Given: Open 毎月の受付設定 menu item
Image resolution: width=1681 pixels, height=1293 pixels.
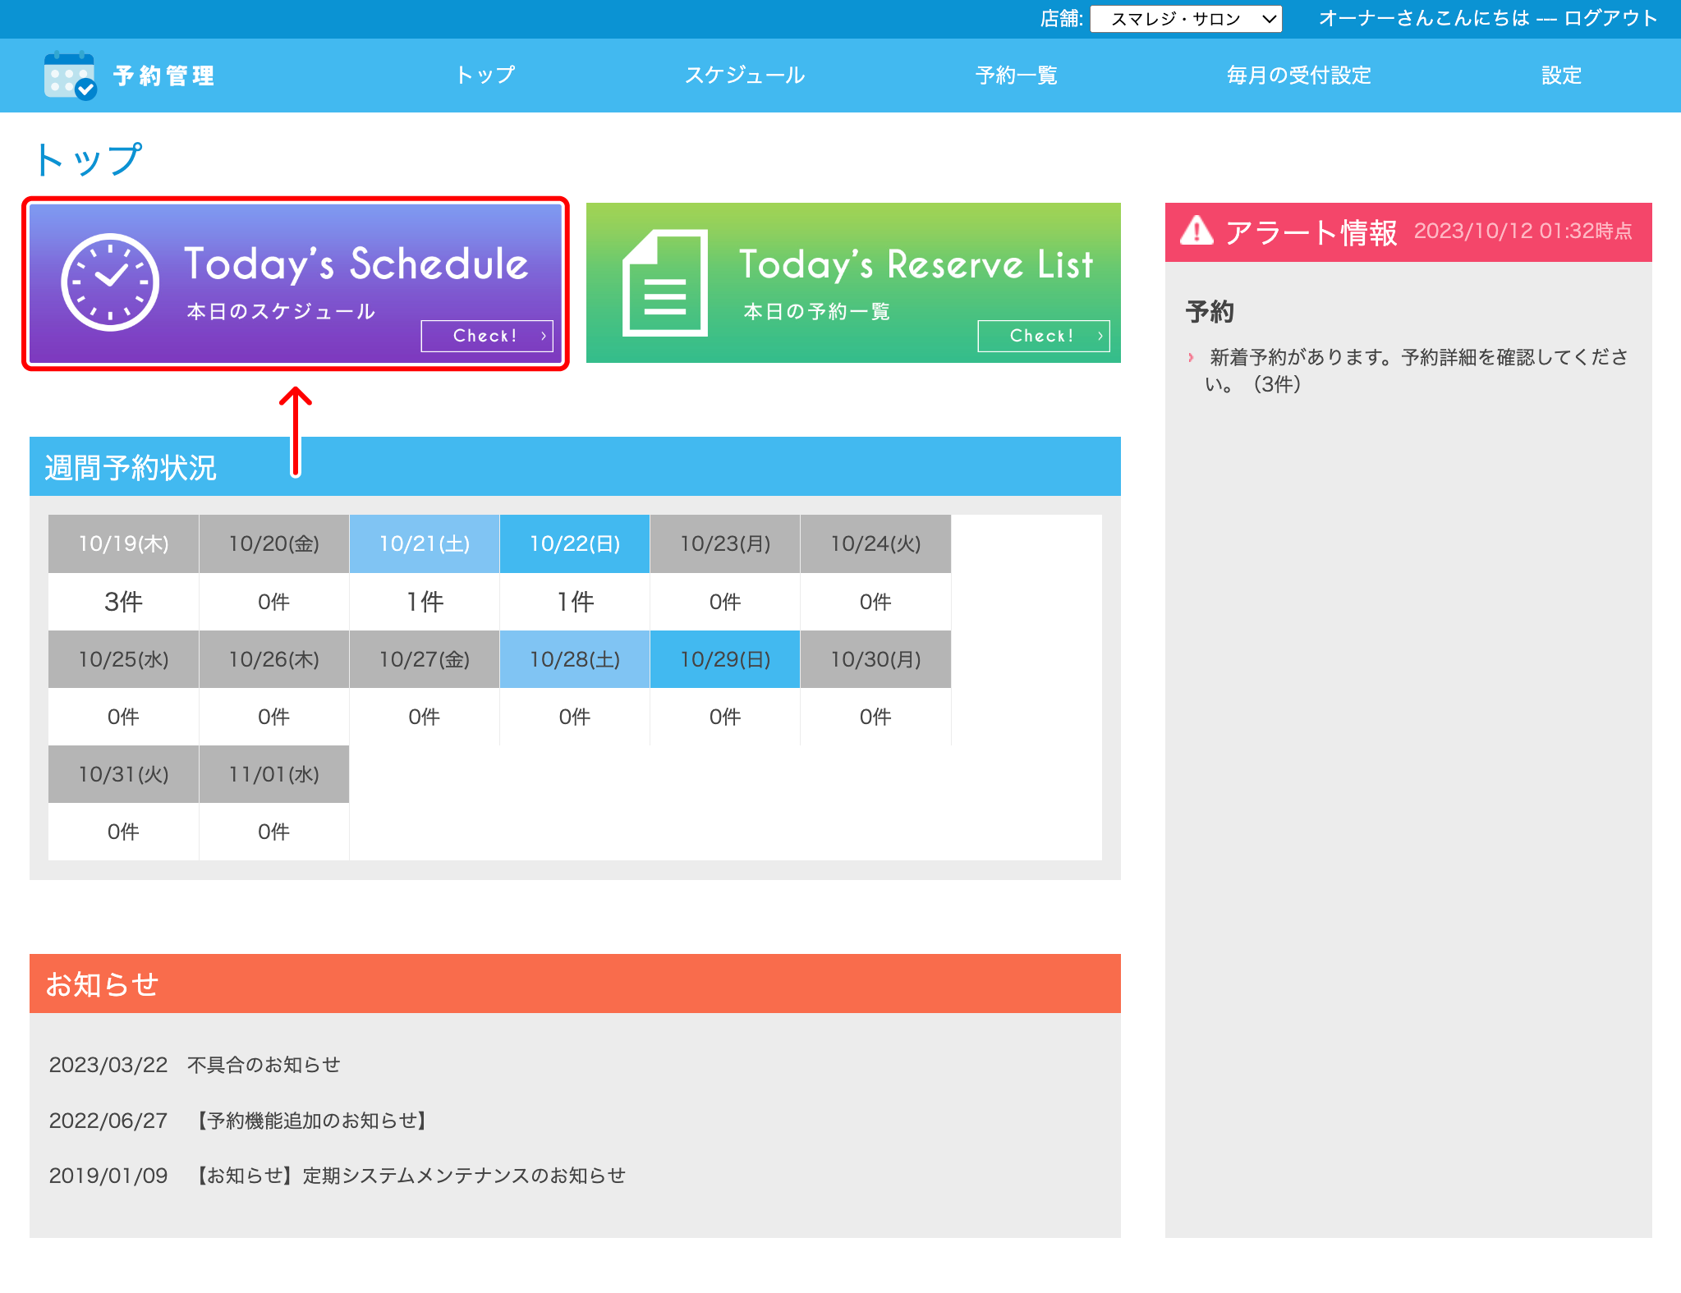Looking at the screenshot, I should pyautogui.click(x=1298, y=76).
